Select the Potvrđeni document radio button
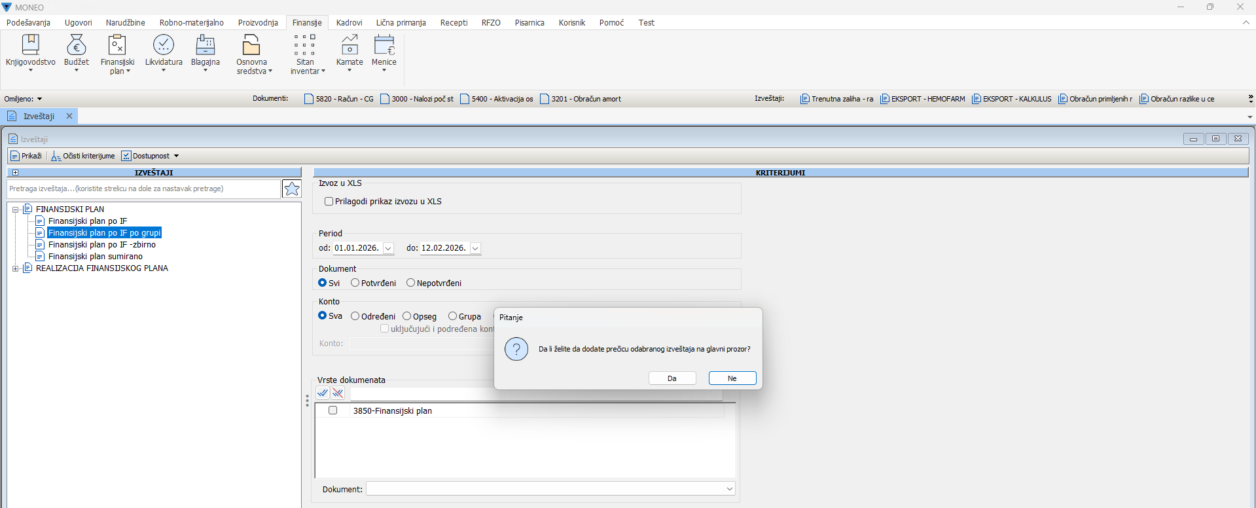This screenshot has width=1256, height=508. (355, 283)
